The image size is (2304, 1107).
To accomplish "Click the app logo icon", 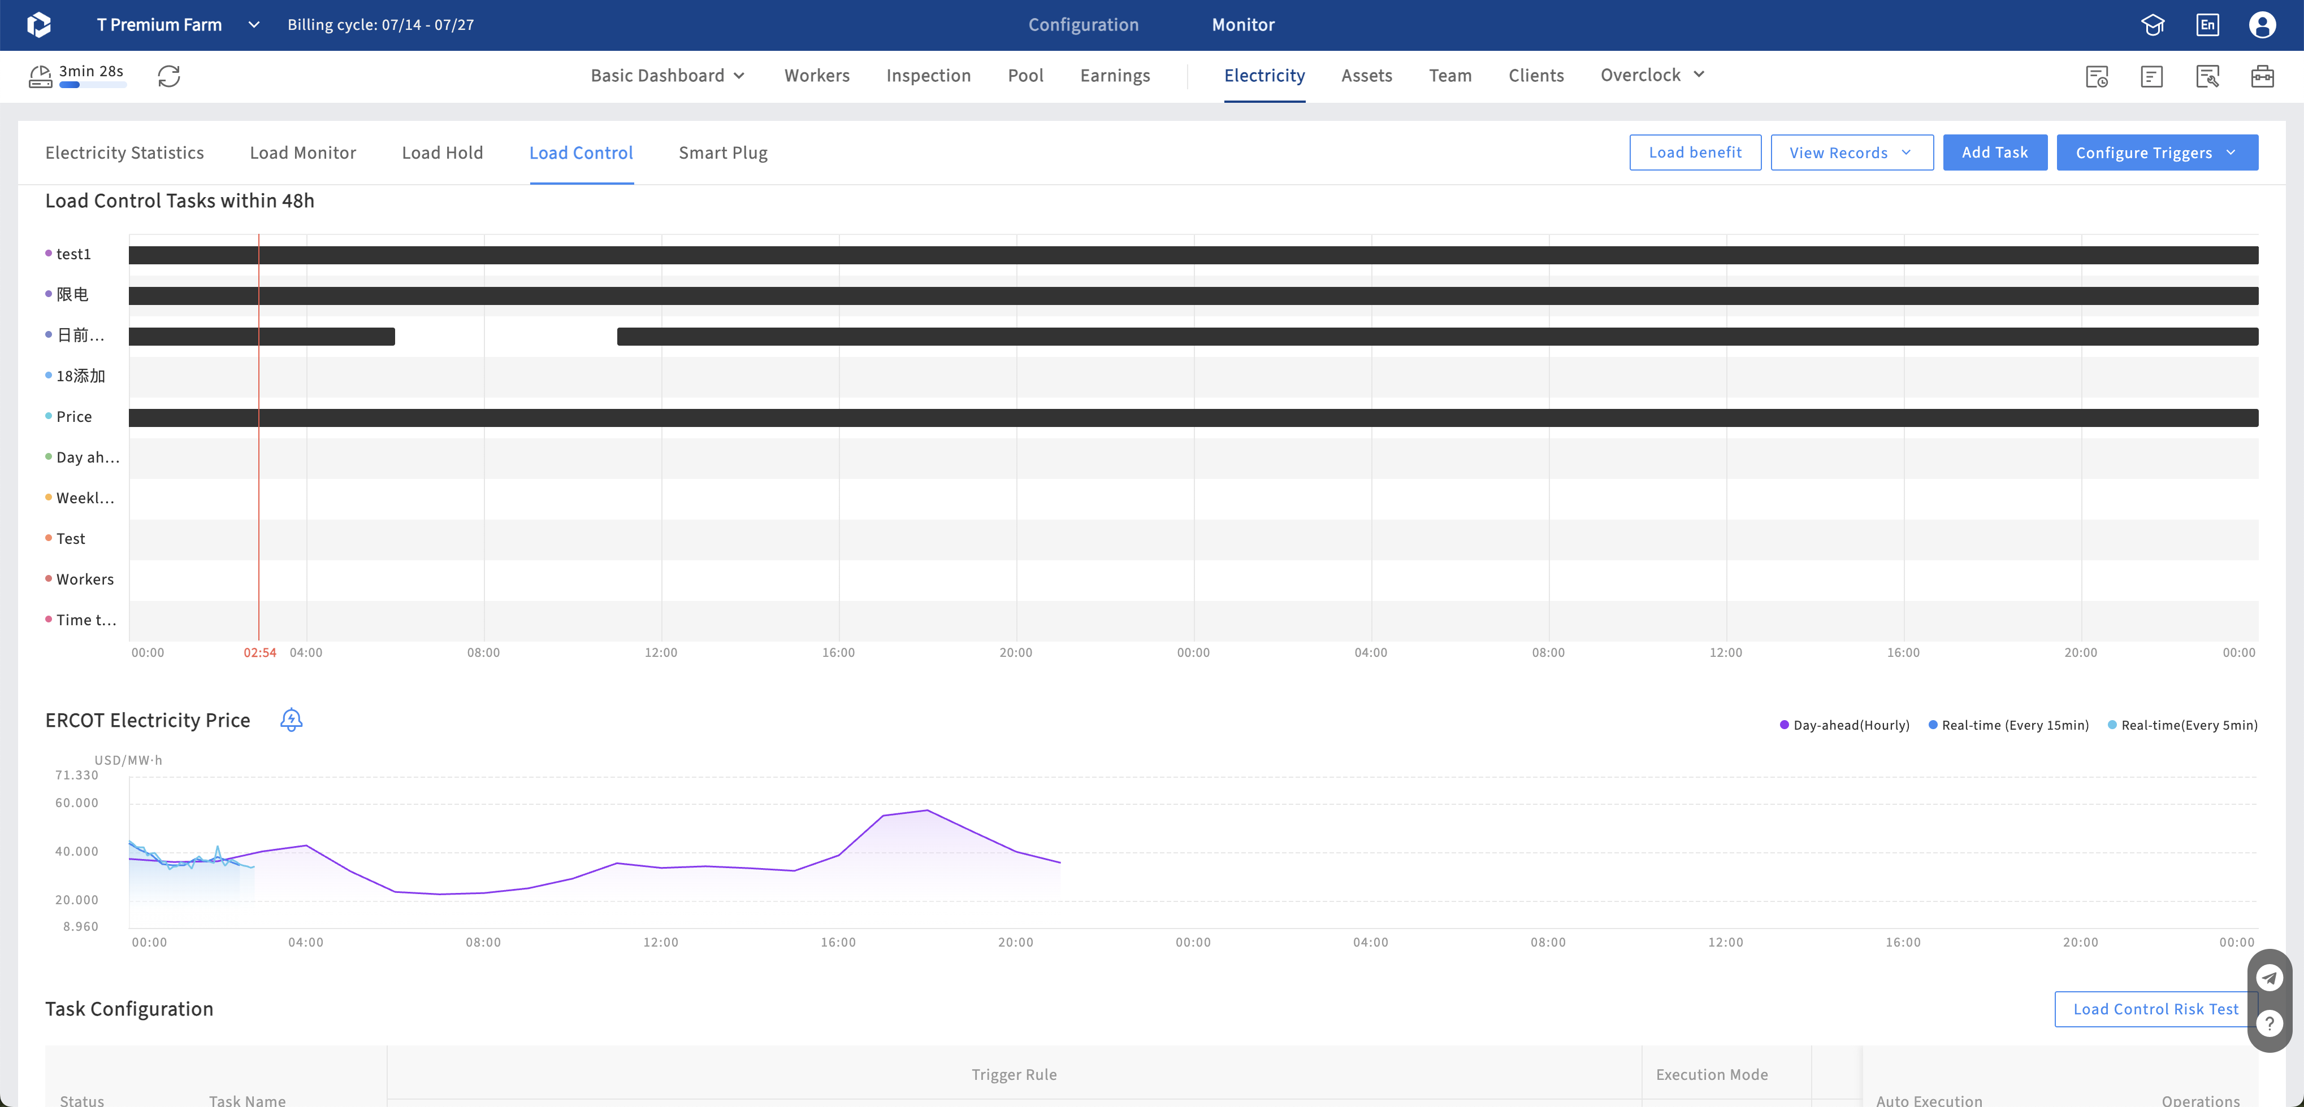I will coord(40,25).
